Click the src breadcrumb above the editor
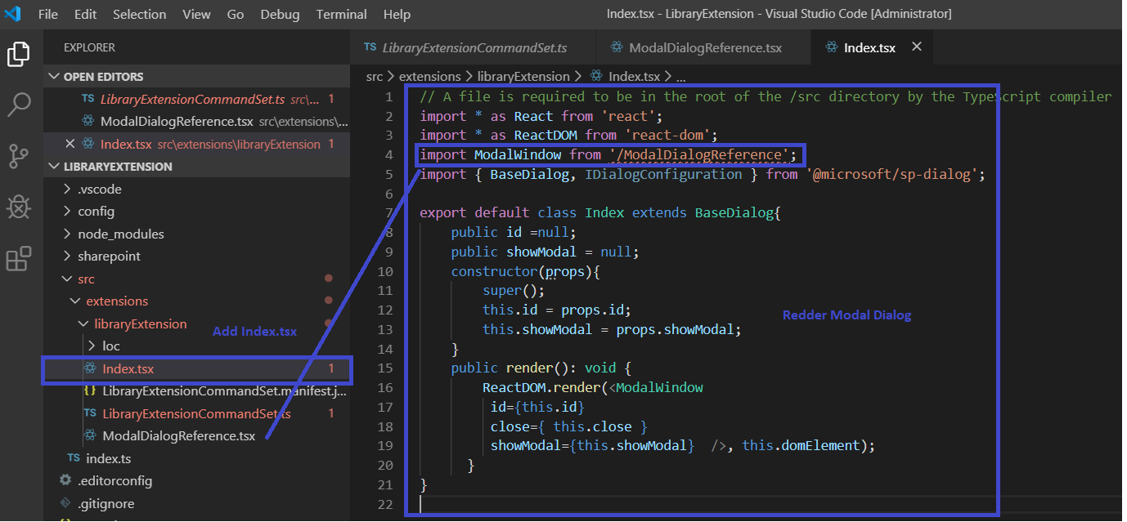1127x522 pixels. tap(374, 76)
